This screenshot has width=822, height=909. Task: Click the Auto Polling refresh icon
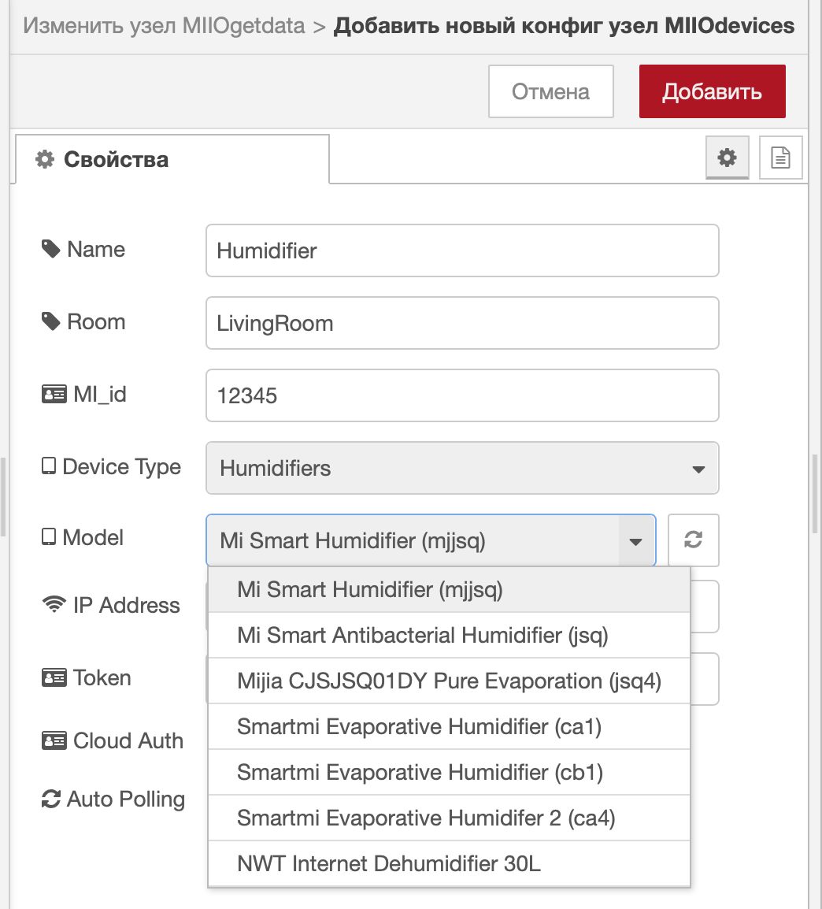(x=51, y=799)
